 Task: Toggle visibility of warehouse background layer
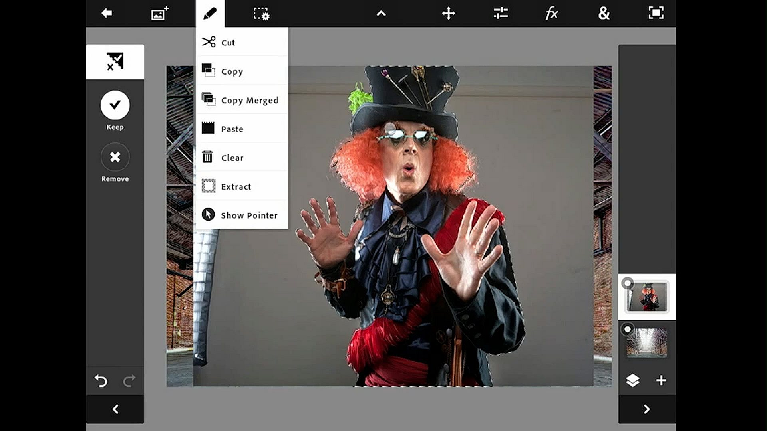click(x=628, y=329)
